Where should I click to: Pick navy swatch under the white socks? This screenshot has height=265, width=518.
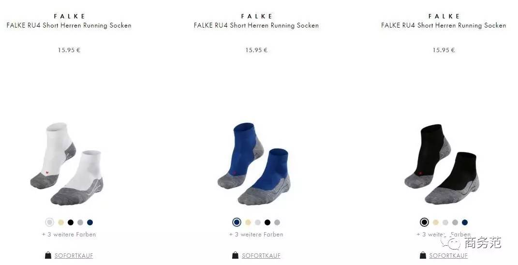click(90, 222)
